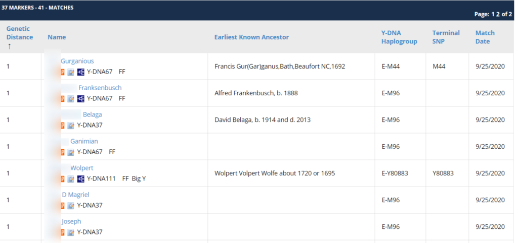Open notes icon in Joseph row
This screenshot has width=518, height=243.
(x=71, y=232)
